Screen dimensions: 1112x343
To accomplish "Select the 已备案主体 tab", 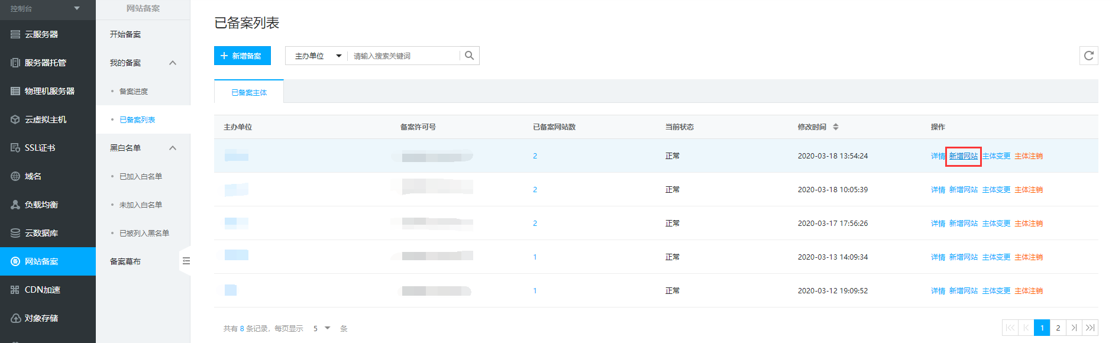I will (249, 92).
